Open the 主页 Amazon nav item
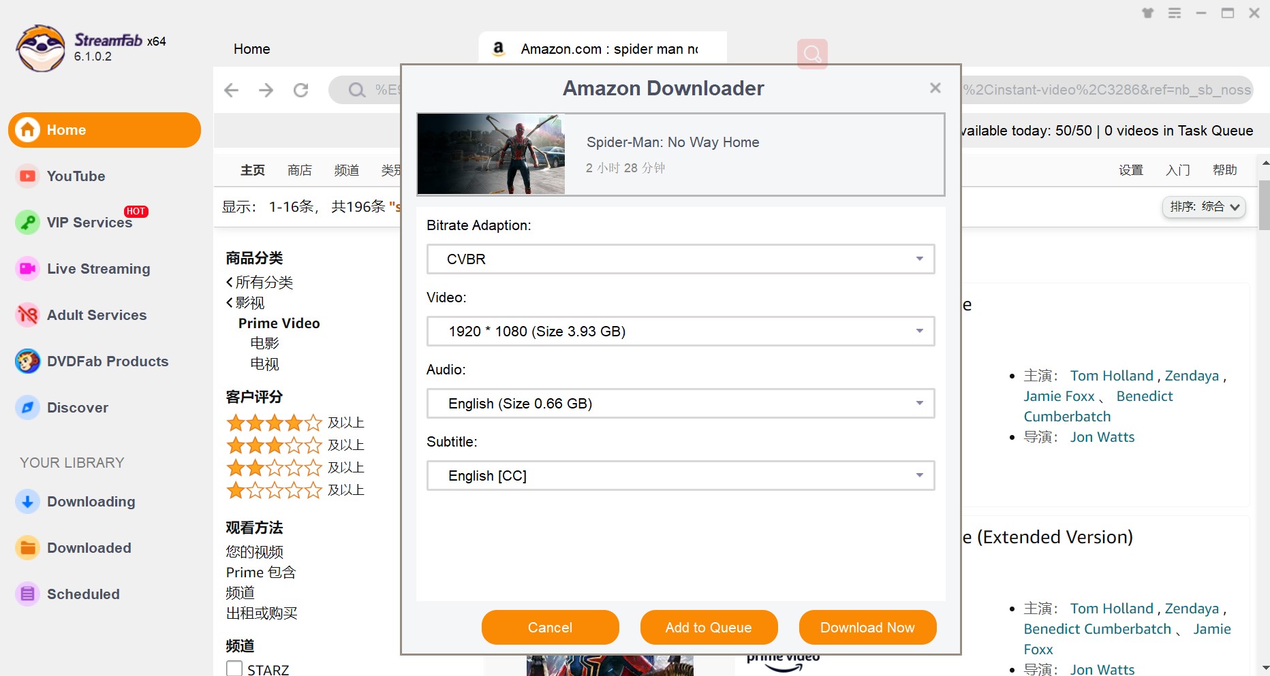 [x=253, y=170]
